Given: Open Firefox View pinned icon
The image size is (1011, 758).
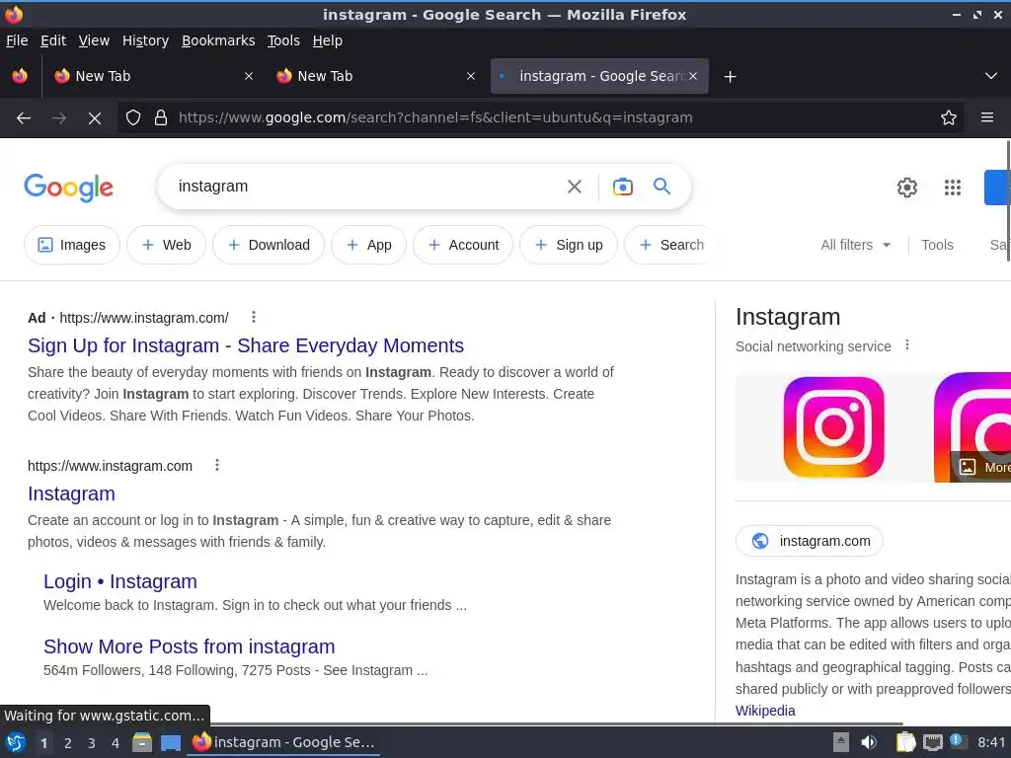Looking at the screenshot, I should click(x=20, y=76).
